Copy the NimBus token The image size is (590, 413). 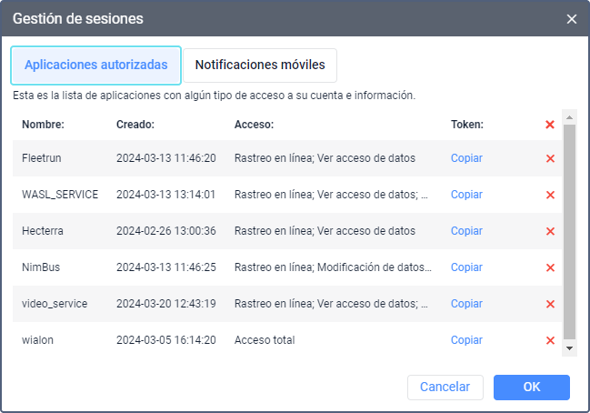(466, 267)
